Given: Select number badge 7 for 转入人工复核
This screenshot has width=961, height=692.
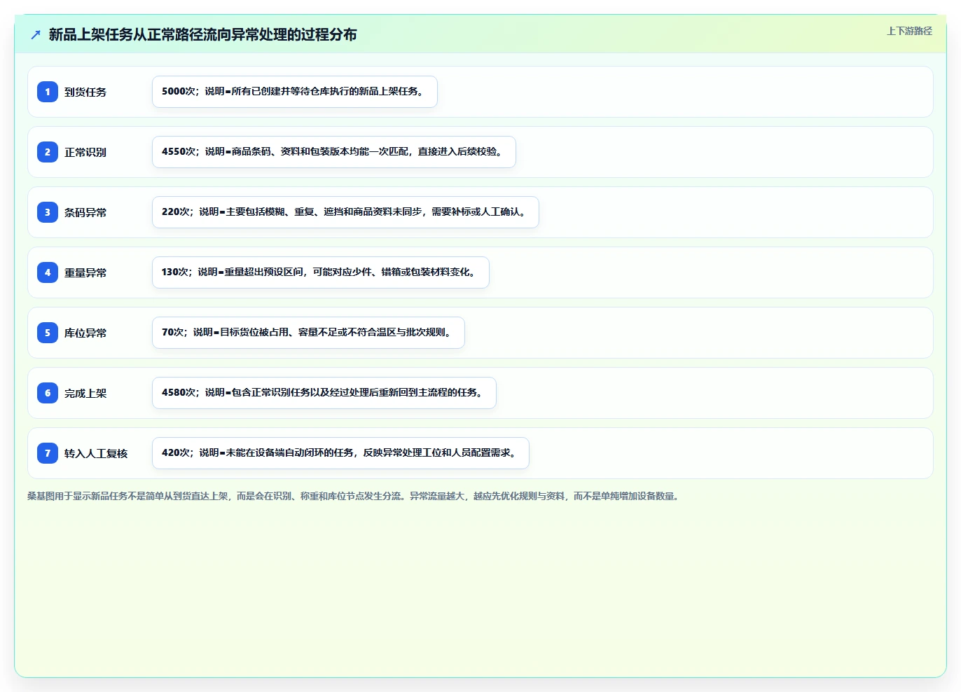Looking at the screenshot, I should pyautogui.click(x=48, y=453).
